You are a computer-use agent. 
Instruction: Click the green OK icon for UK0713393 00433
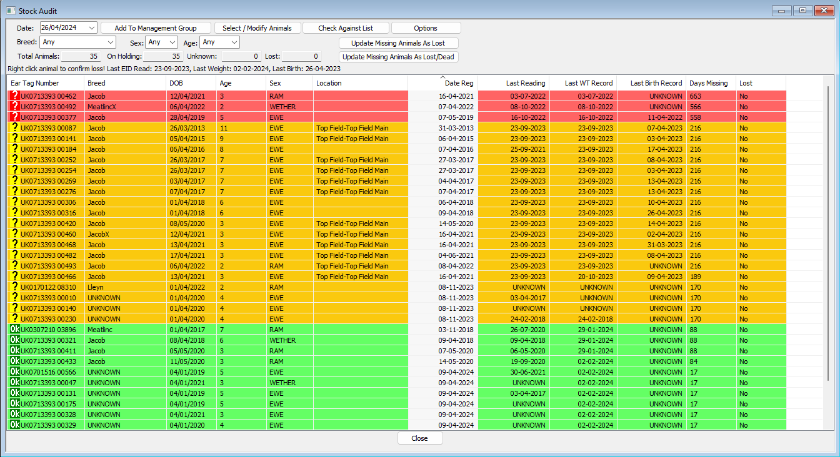coord(15,361)
